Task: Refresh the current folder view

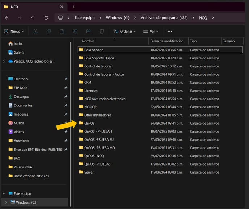Action: click(46, 18)
